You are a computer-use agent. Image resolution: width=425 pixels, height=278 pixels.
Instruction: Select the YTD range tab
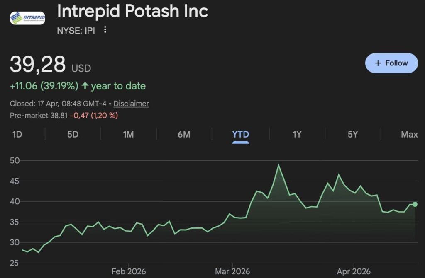pyautogui.click(x=241, y=134)
